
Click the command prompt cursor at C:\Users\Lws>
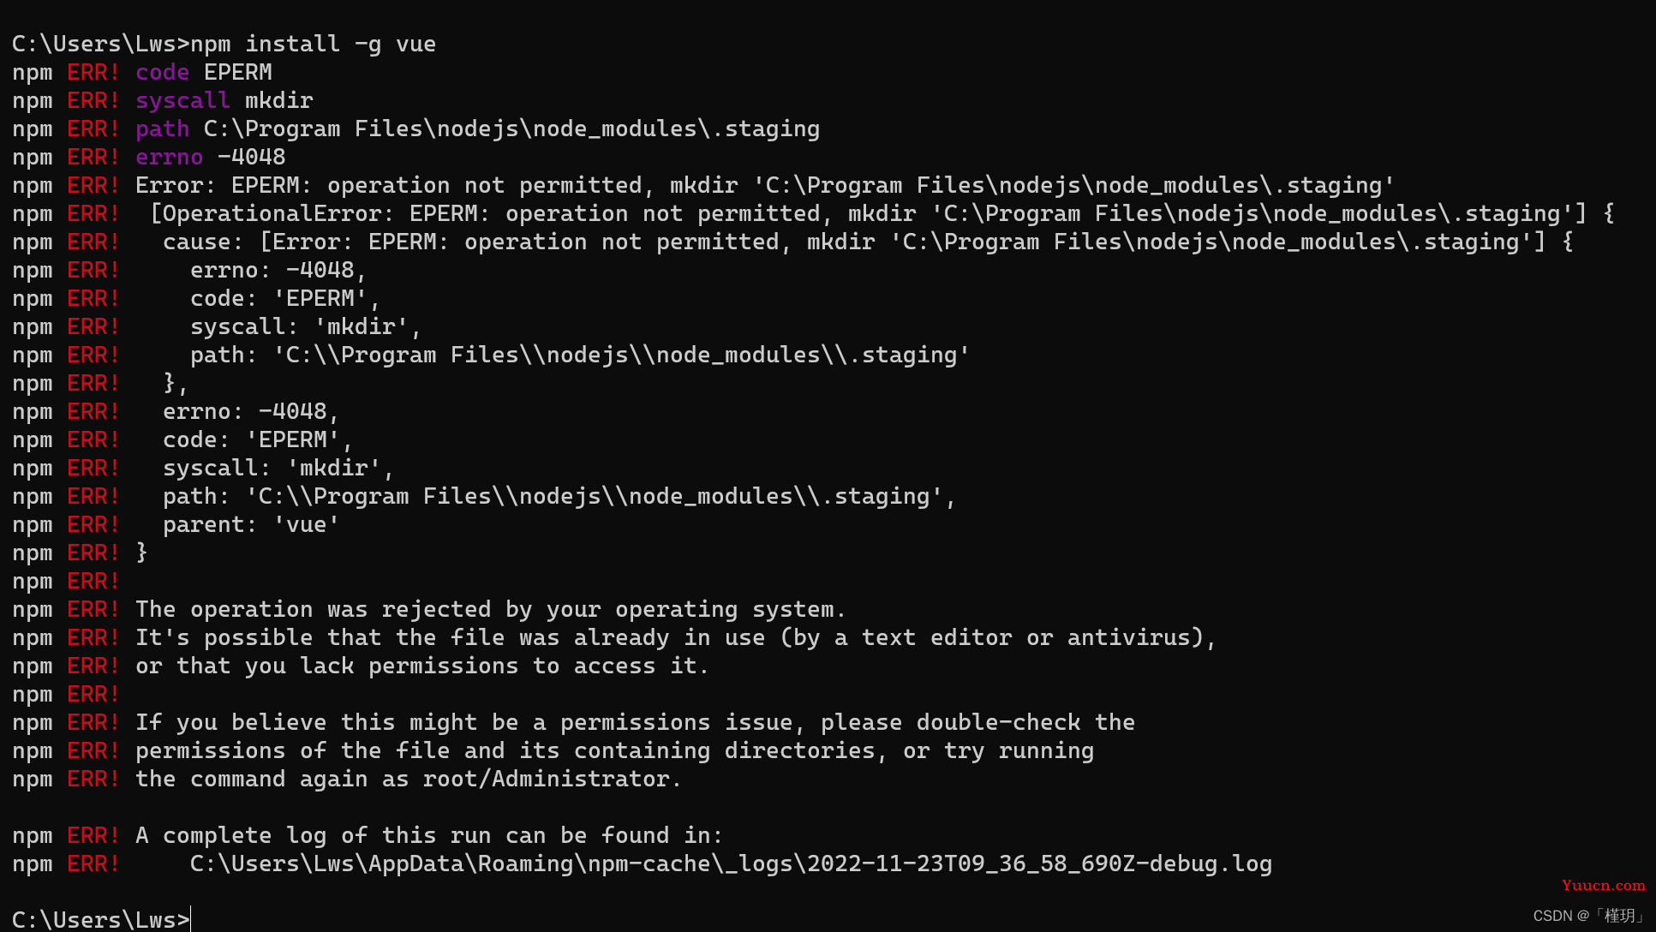click(190, 919)
